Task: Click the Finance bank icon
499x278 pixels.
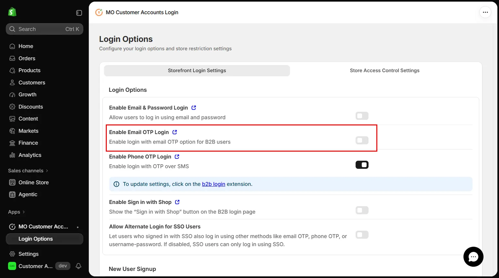Action: [x=12, y=143]
